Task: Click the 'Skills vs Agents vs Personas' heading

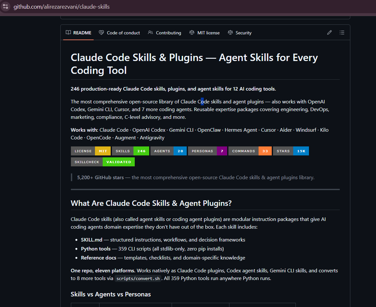Action: point(111,294)
